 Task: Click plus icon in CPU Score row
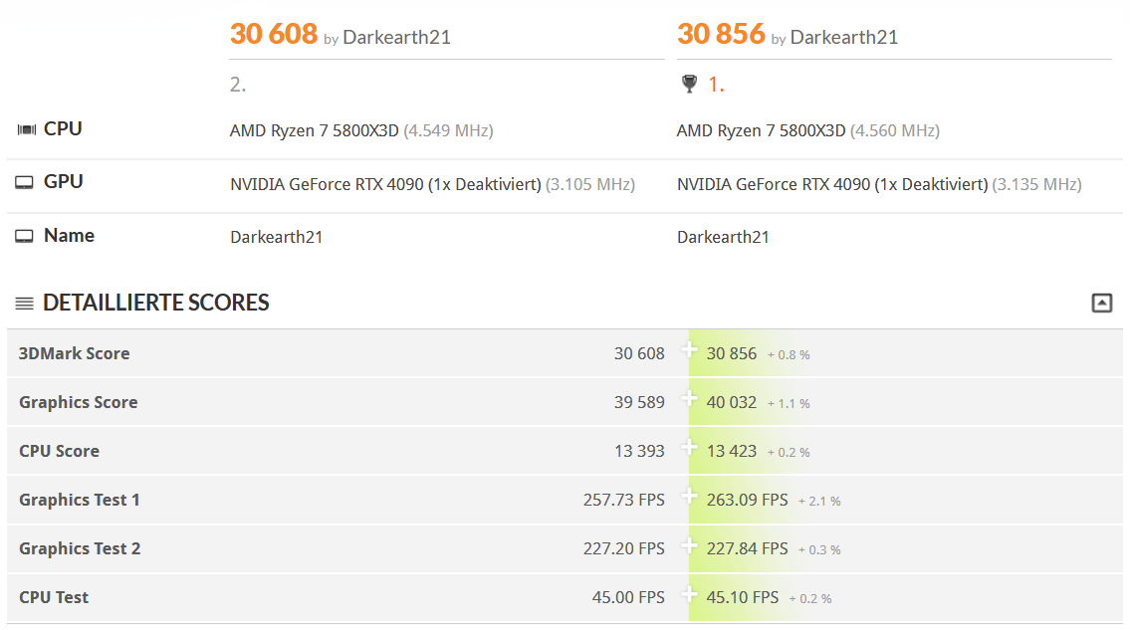point(689,448)
